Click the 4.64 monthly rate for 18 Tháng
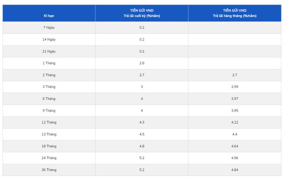 coord(235,146)
